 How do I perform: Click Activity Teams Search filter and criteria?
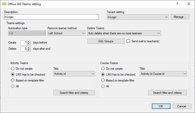[74, 93]
